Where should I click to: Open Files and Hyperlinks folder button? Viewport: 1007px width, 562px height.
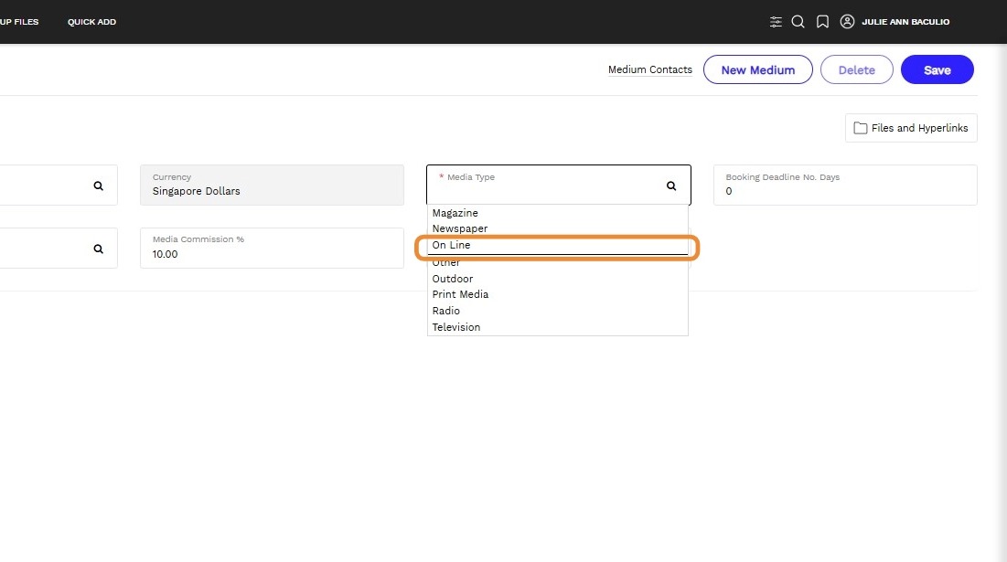[910, 128]
